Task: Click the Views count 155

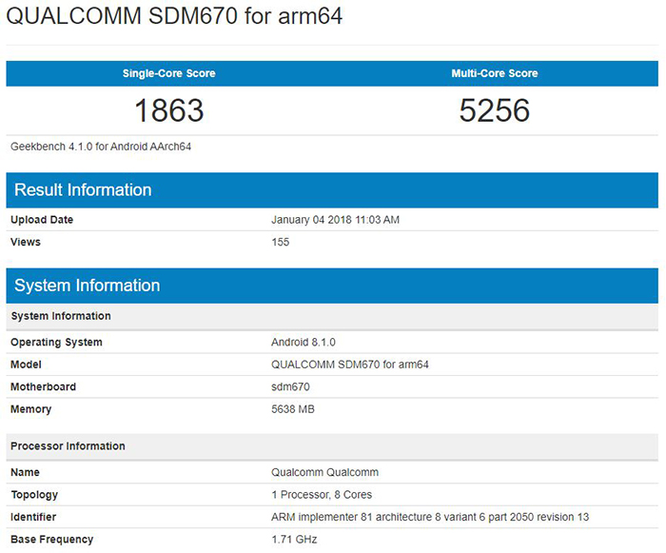Action: point(281,242)
